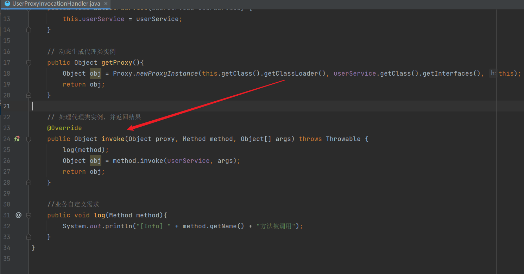The width and height of the screenshot is (524, 274).
Task: Click the fold end marker on line 33
Action: (x=29, y=237)
